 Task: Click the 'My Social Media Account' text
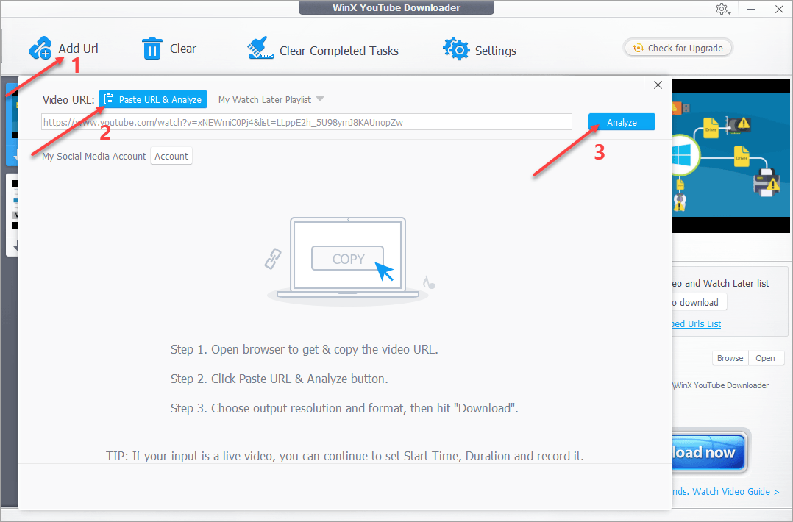tap(93, 156)
